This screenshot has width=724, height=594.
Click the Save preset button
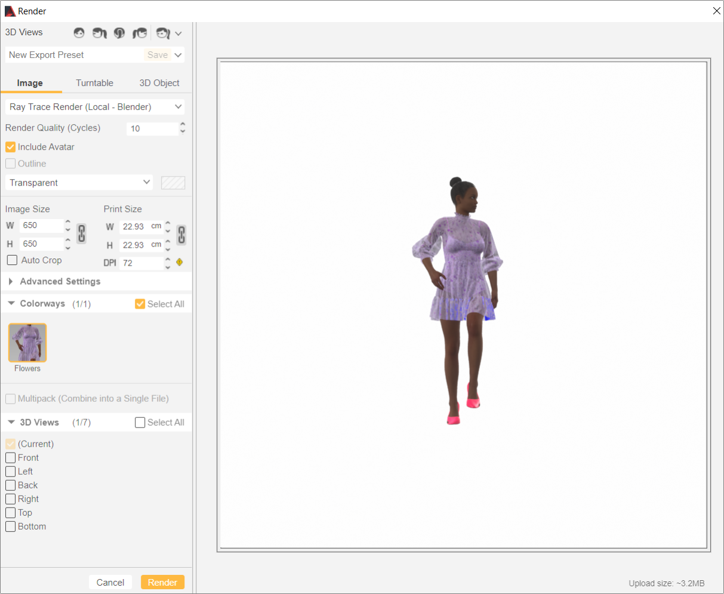click(158, 55)
